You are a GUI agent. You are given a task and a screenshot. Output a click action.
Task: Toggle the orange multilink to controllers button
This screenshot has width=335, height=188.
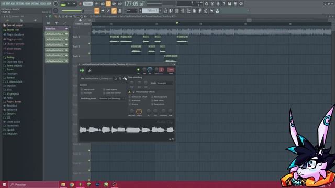click(x=114, y=10)
